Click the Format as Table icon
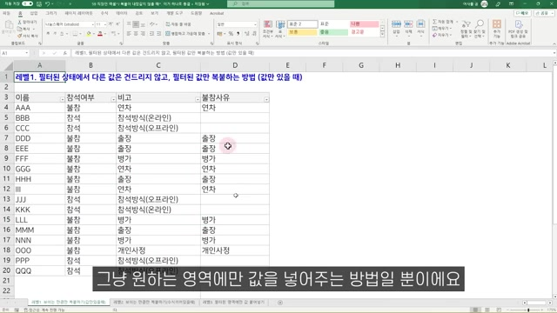 click(280, 24)
